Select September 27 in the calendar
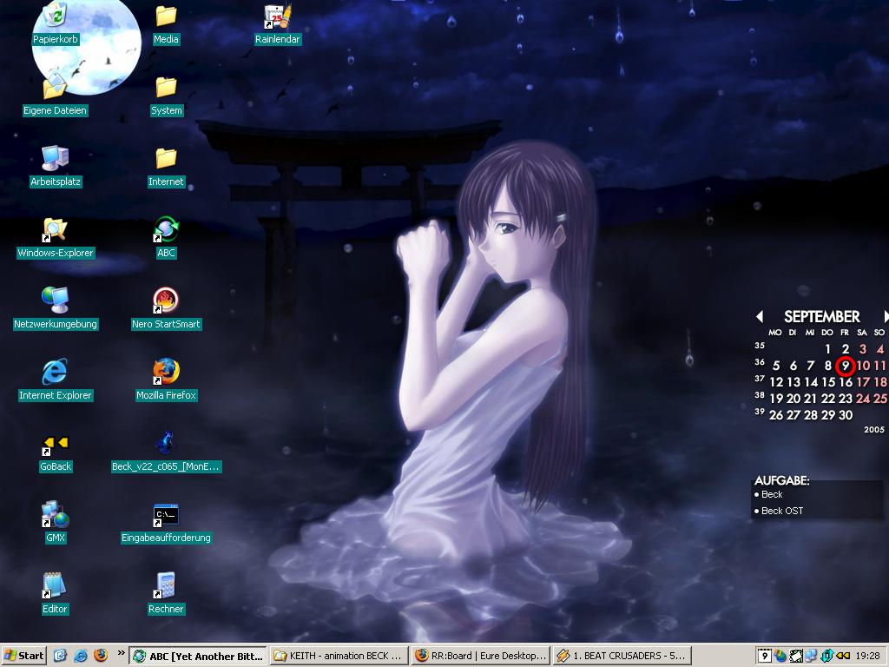 click(x=794, y=415)
